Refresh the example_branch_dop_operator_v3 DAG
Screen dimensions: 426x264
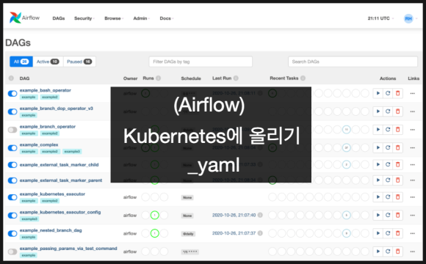[388, 111]
